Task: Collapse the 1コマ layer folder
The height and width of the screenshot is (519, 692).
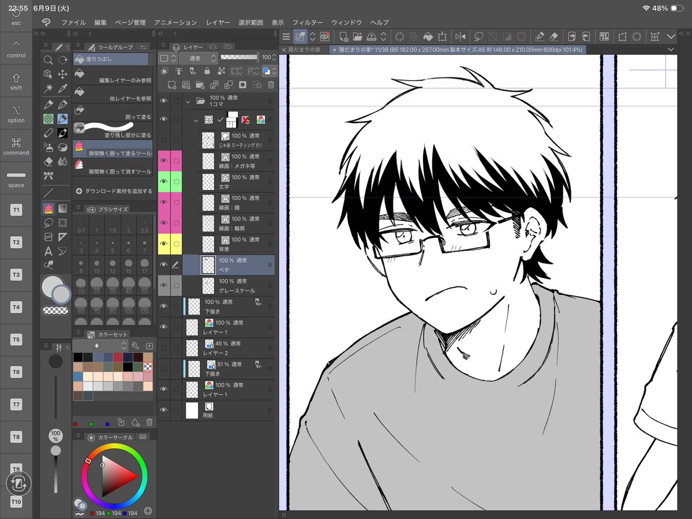Action: coord(188,102)
